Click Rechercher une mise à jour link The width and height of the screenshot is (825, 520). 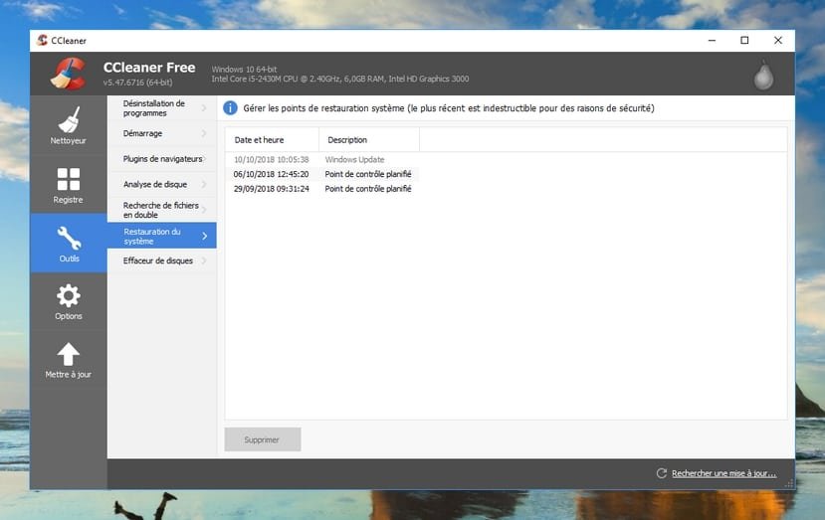(723, 473)
